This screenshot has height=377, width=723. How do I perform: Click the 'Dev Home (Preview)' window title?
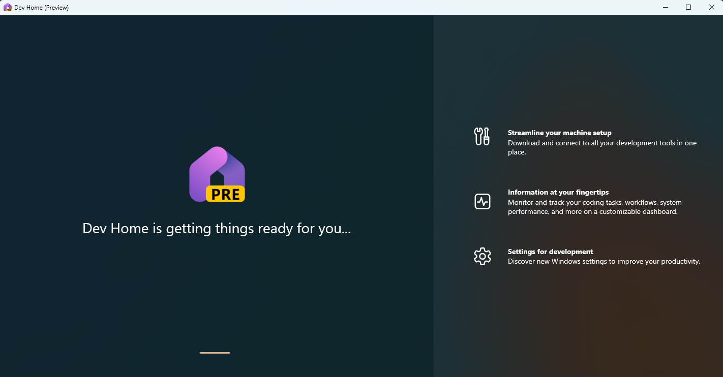pyautogui.click(x=42, y=8)
